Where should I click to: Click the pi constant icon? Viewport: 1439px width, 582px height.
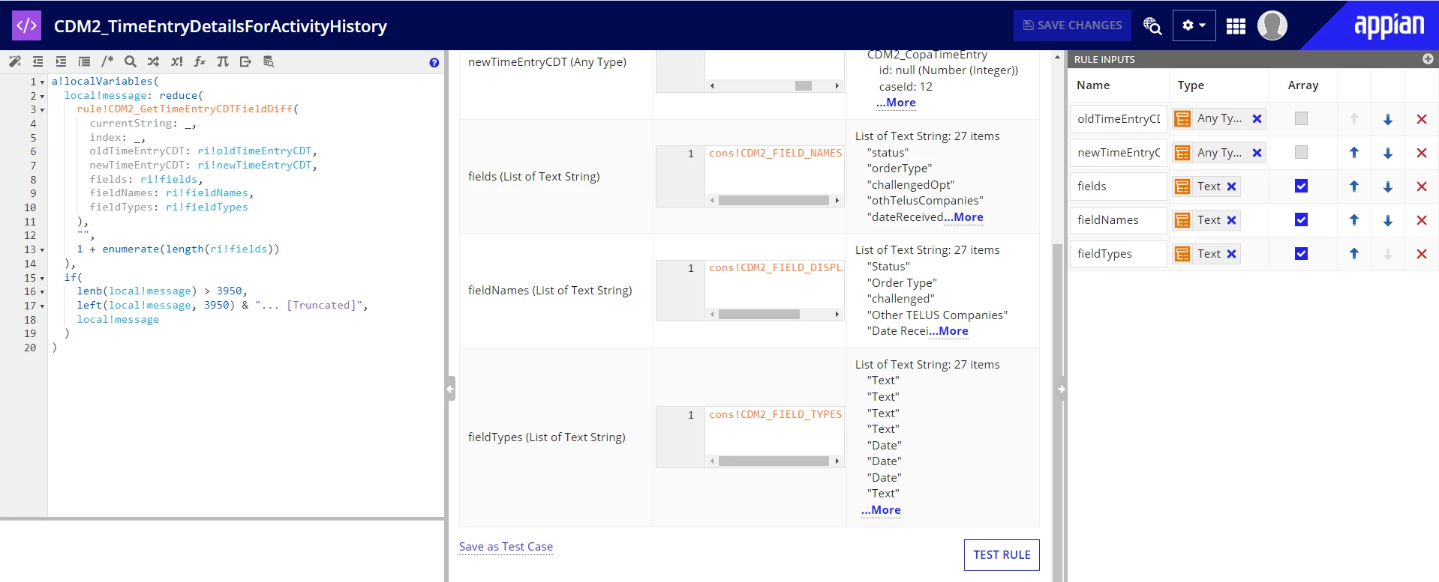[x=223, y=61]
